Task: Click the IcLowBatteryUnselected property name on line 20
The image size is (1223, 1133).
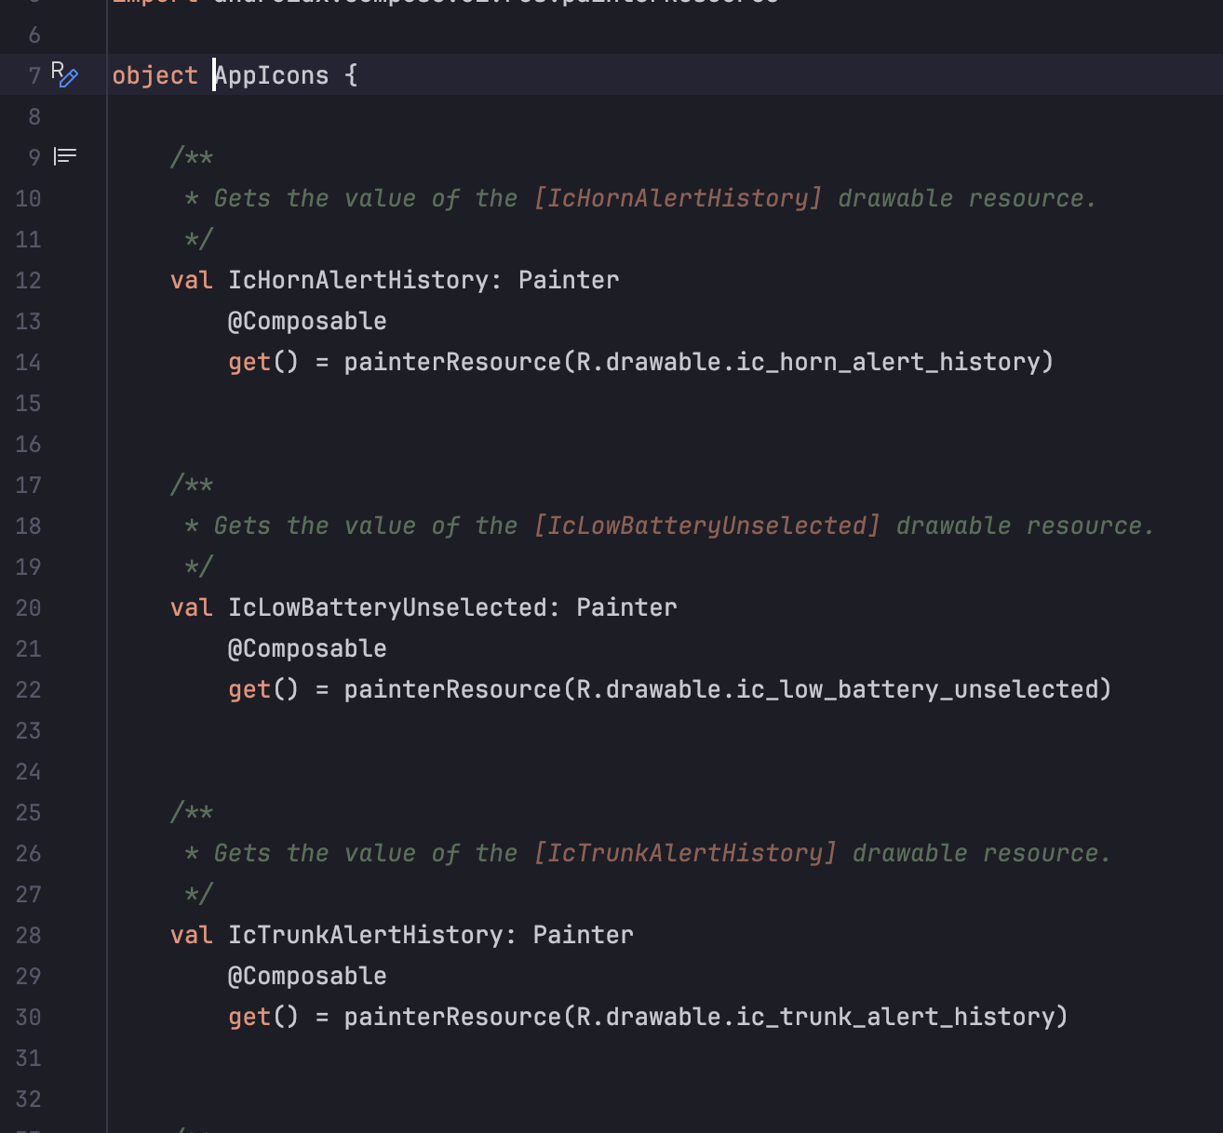Action: pyautogui.click(x=387, y=607)
